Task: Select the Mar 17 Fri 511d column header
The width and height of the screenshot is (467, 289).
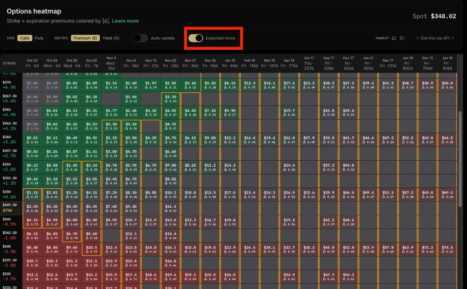Action: (388, 63)
